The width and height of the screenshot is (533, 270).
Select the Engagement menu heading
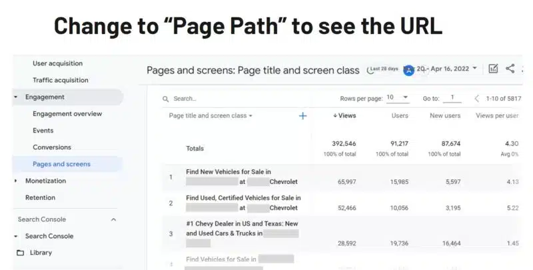[x=45, y=97]
